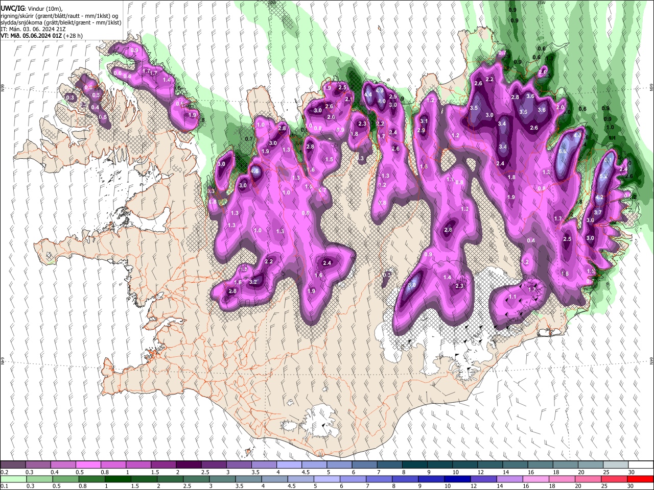Image resolution: width=654 pixels, height=490 pixels.
Task: Pick the lower-row legend swatch starting at 3.5
Action: [249, 479]
